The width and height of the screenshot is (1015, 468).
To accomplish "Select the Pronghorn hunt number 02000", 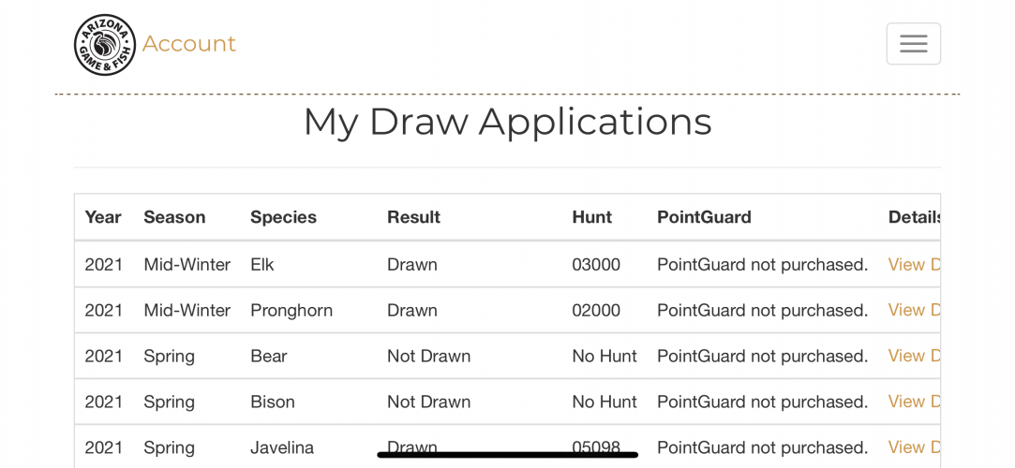I will [596, 310].
